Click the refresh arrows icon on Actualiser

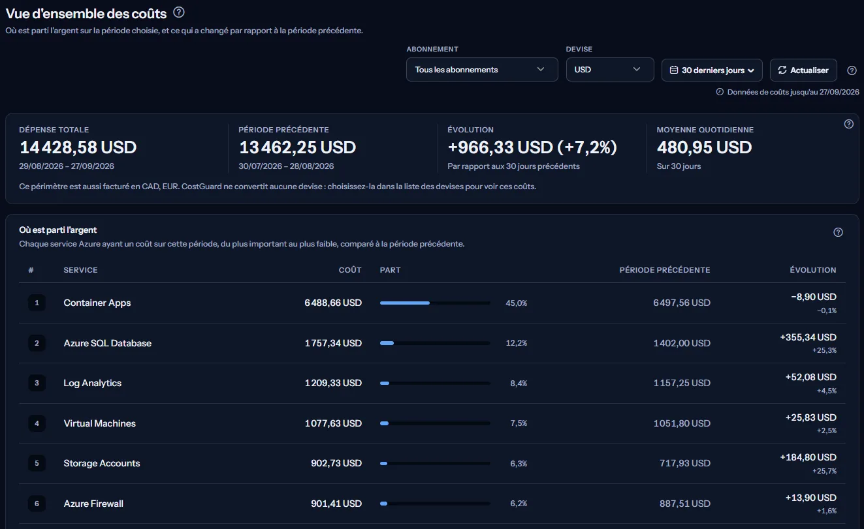pos(782,70)
